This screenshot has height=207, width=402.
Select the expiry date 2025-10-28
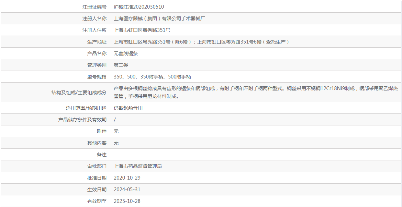click(x=127, y=201)
